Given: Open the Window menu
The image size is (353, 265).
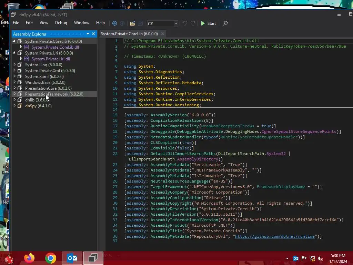Looking at the screenshot, I should tap(81, 23).
